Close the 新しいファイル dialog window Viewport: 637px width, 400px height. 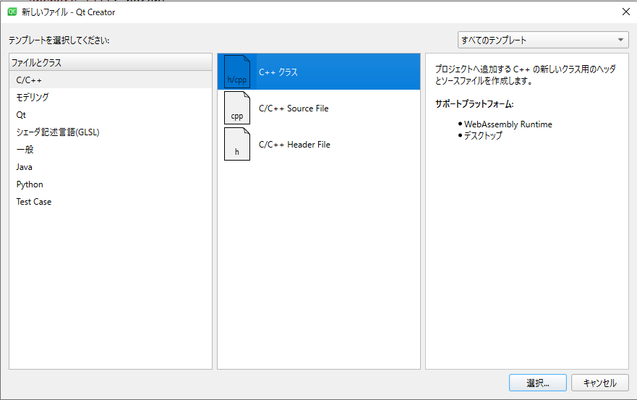pos(625,12)
